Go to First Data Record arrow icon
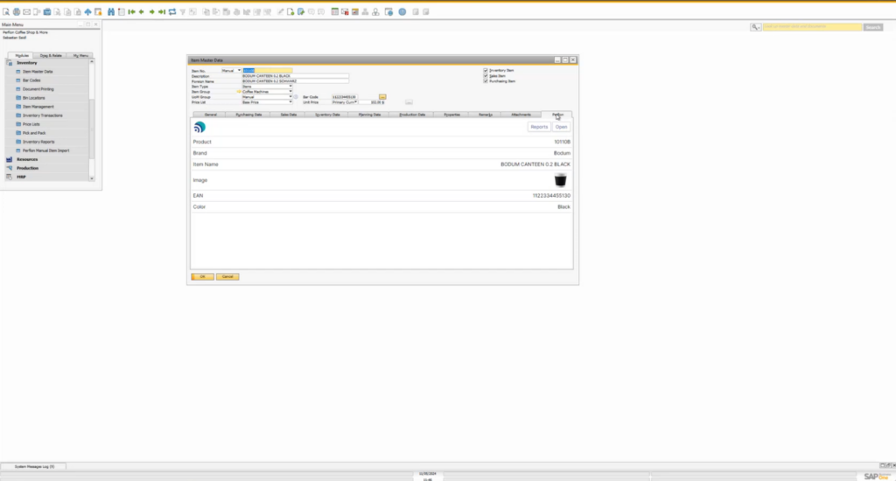The width and height of the screenshot is (896, 481). 131,11
